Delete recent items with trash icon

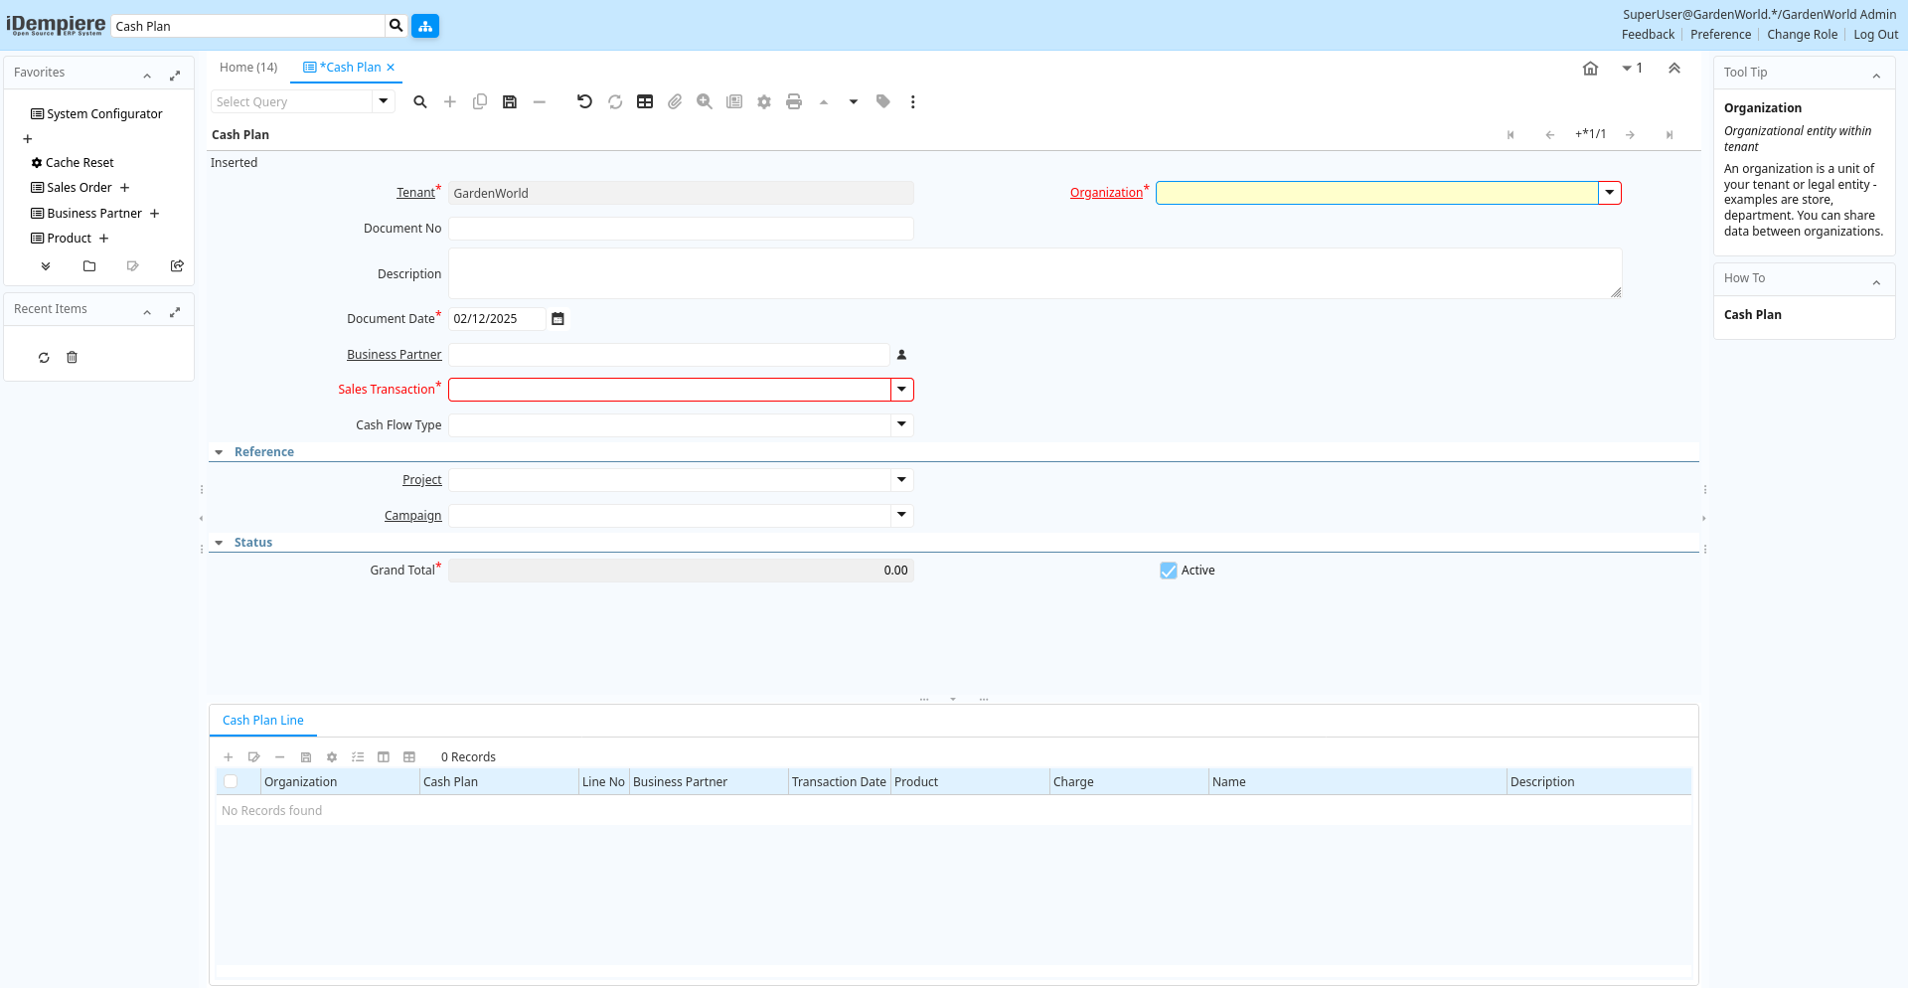click(72, 358)
